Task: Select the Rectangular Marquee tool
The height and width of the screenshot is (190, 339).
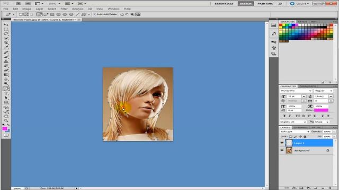Action: pyautogui.click(x=6, y=30)
